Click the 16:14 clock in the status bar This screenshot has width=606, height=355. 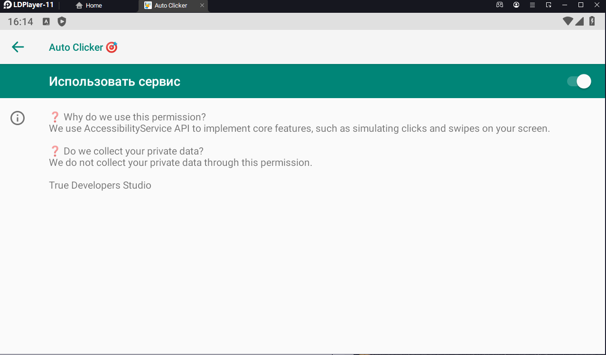(x=20, y=22)
